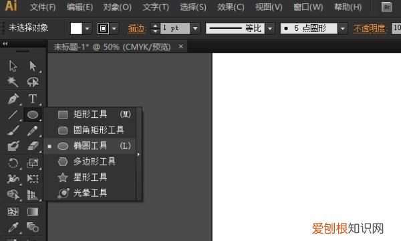Viewport: 401px width, 241px height.
Task: Select the Pencil tool
Action: click(x=33, y=131)
